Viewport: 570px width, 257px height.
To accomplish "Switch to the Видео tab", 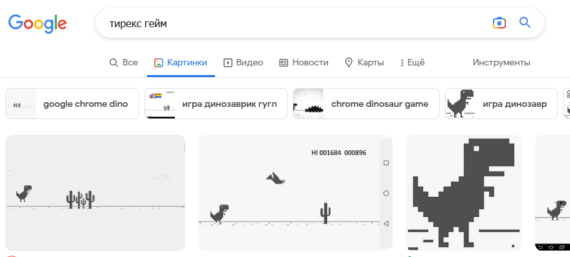I will (x=243, y=63).
